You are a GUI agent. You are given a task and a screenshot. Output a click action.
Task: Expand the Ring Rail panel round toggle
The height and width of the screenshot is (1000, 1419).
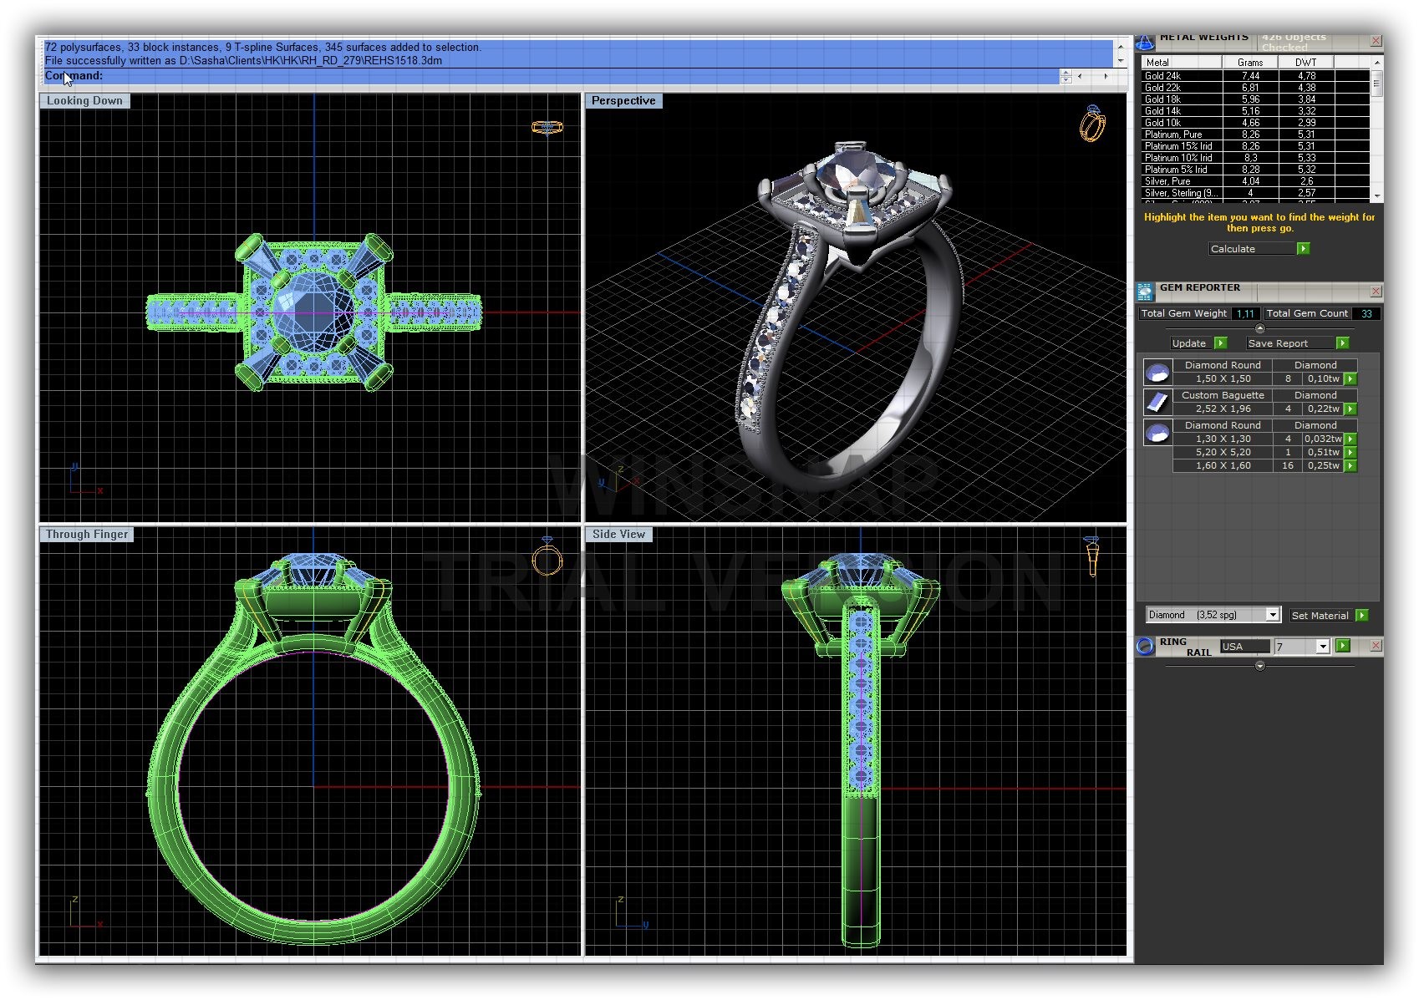[x=1260, y=666]
